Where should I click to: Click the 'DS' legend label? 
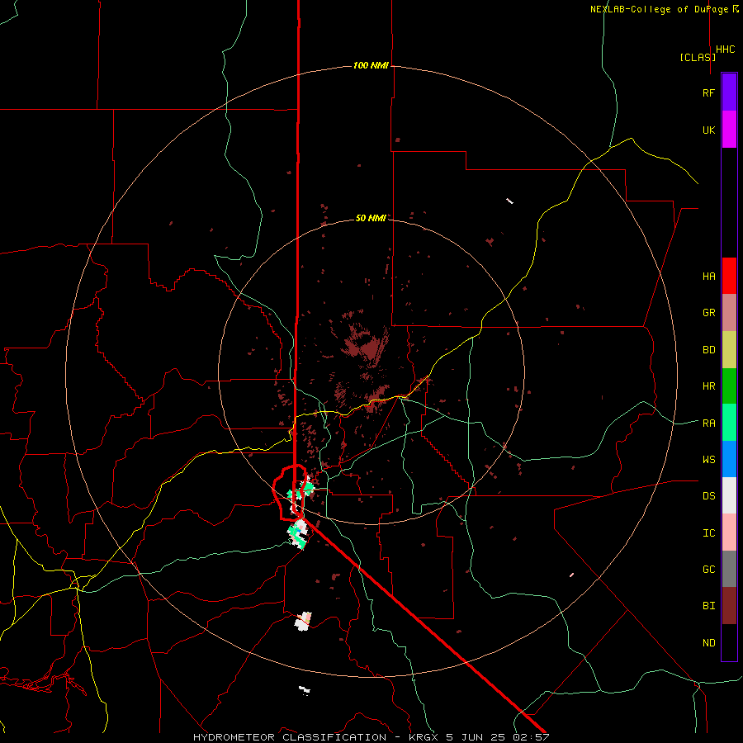click(x=708, y=496)
